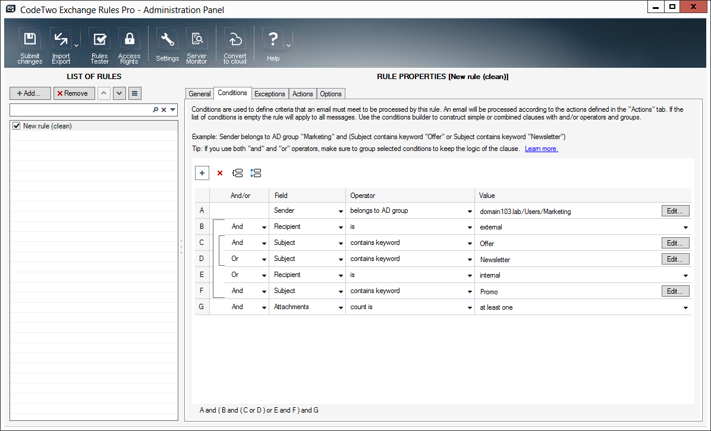Open Server Monitor

(196, 47)
